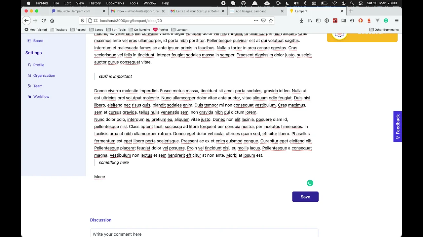Open Workflow settings
Screen dimensions: 423x237
pyautogui.click(x=41, y=96)
